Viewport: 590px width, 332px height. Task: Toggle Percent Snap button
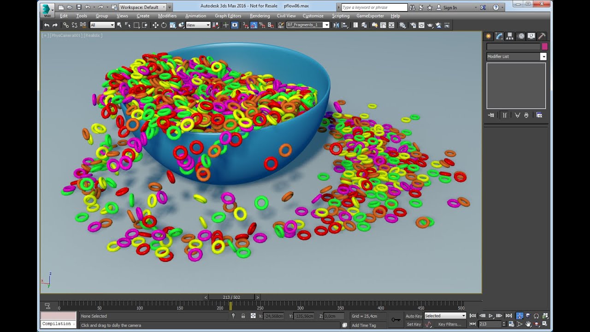[x=262, y=25]
